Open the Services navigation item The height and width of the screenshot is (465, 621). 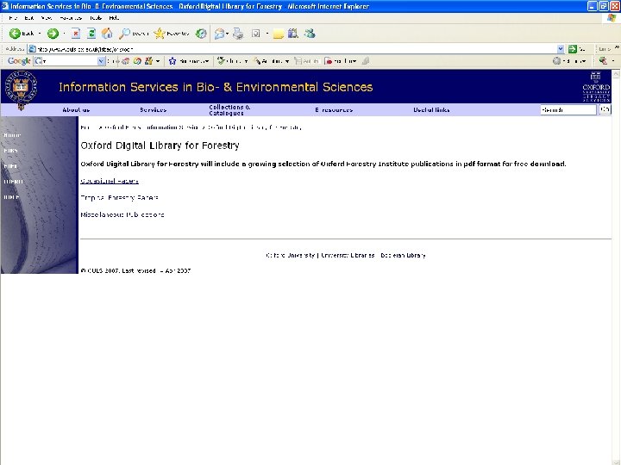(154, 110)
